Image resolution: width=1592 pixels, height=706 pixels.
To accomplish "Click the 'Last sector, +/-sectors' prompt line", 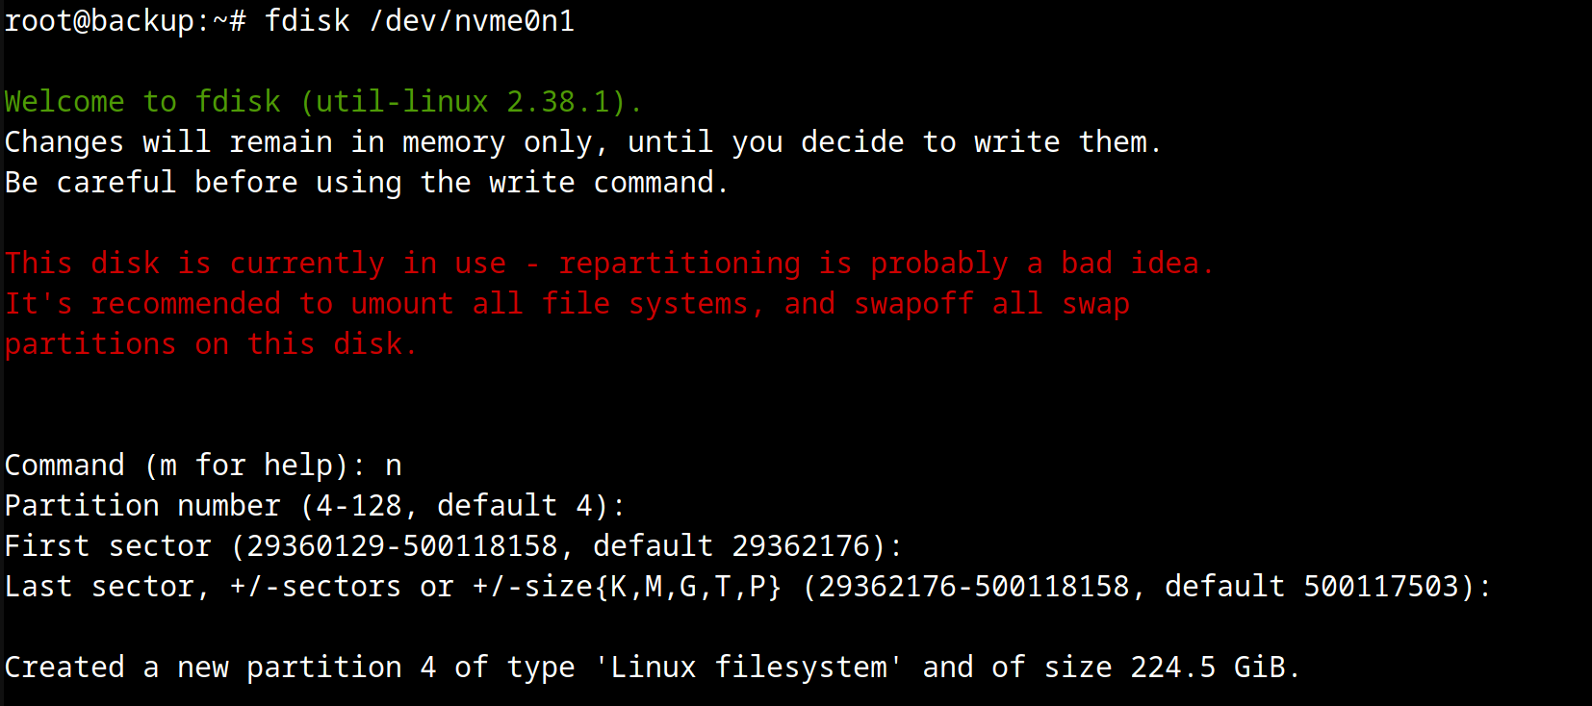I will pyautogui.click(x=748, y=587).
